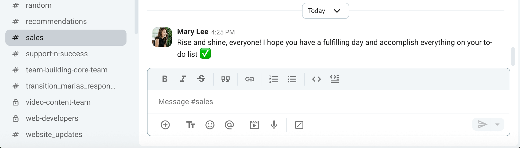Open the plus attachments menu
The image size is (520, 148).
point(165,125)
